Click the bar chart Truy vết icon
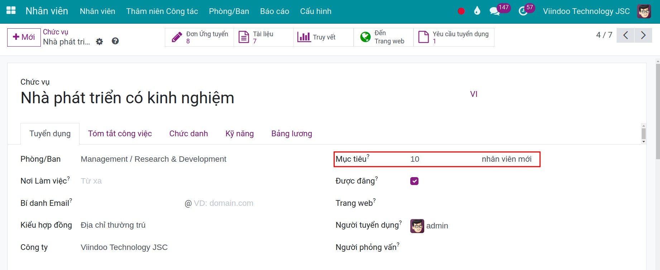Image resolution: width=660 pixels, height=270 pixels. [304, 37]
